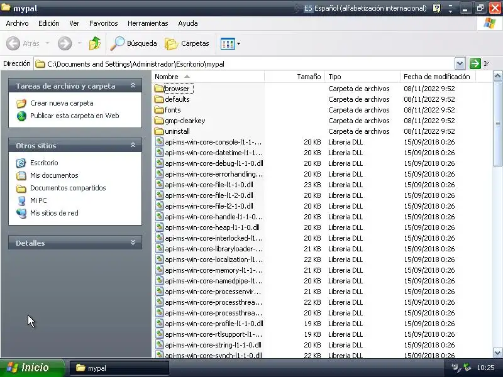Open the Ayuda menu

click(187, 23)
